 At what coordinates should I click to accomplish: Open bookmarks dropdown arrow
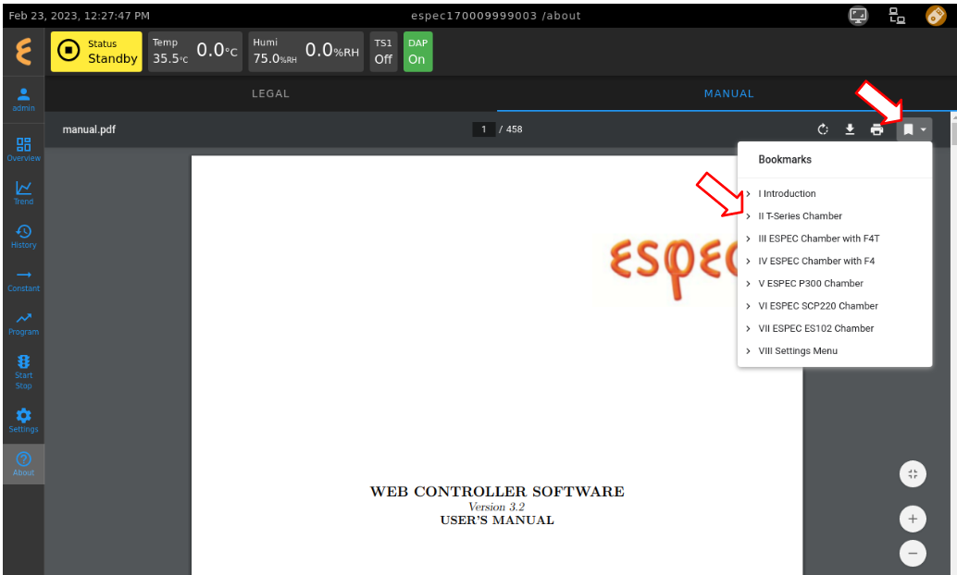tap(924, 129)
